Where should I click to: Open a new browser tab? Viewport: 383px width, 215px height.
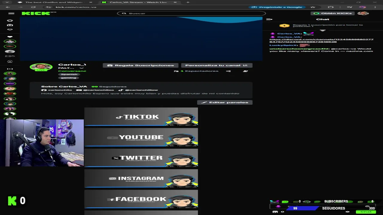(188, 2)
